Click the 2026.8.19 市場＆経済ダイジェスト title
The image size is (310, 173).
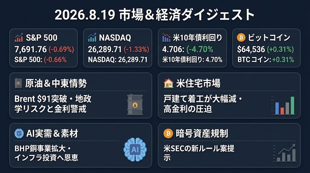(155, 15)
